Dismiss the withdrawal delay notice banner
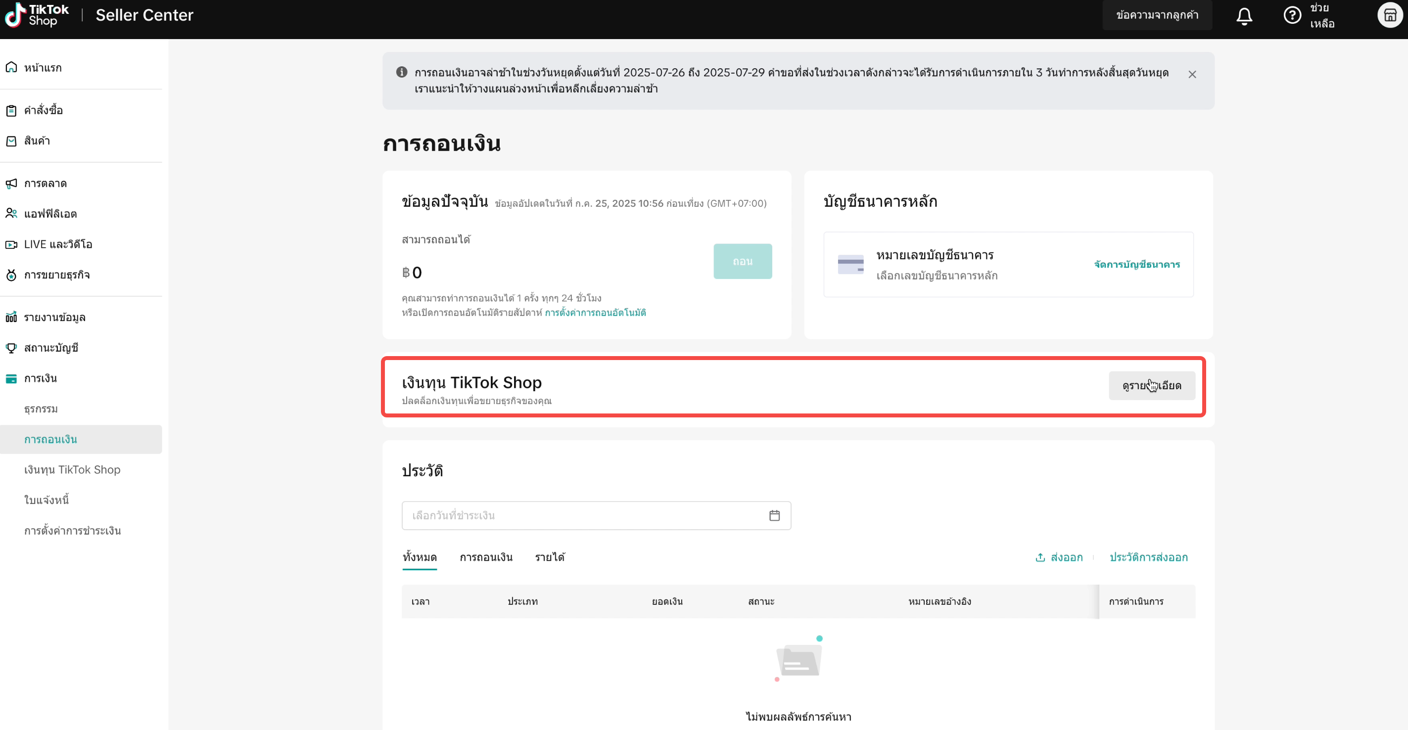Image resolution: width=1408 pixels, height=730 pixels. coord(1192,74)
